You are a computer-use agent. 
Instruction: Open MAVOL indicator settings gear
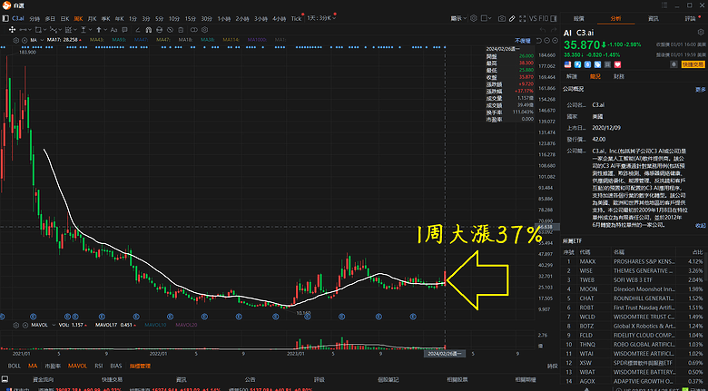click(x=15, y=325)
